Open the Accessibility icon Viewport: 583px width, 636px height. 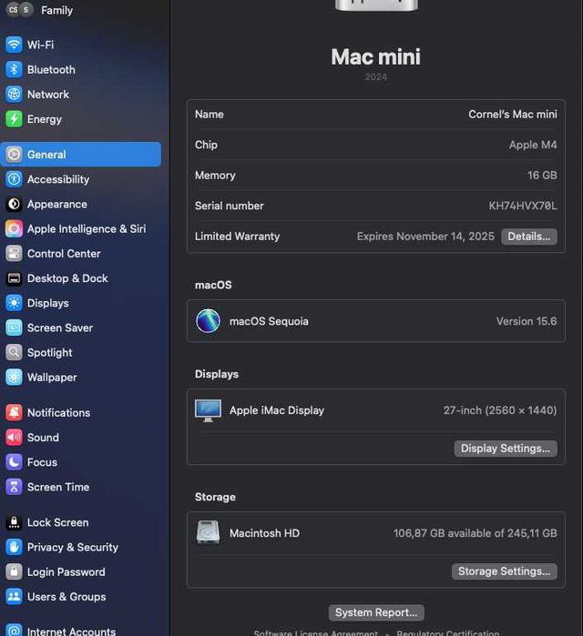coord(14,179)
